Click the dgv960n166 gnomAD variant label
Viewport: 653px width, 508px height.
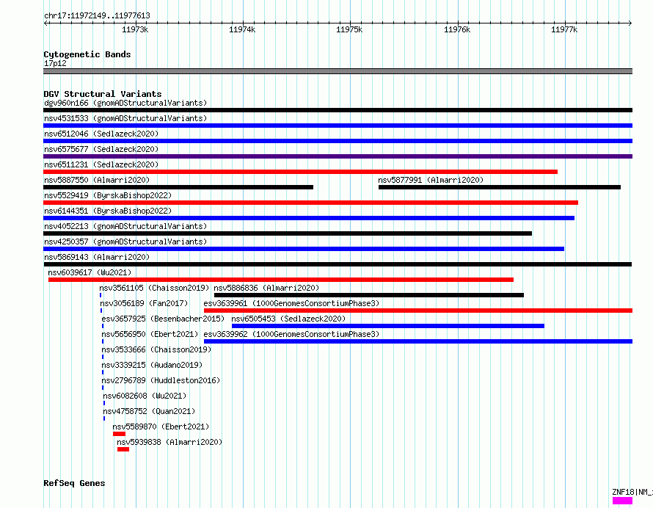pos(125,103)
